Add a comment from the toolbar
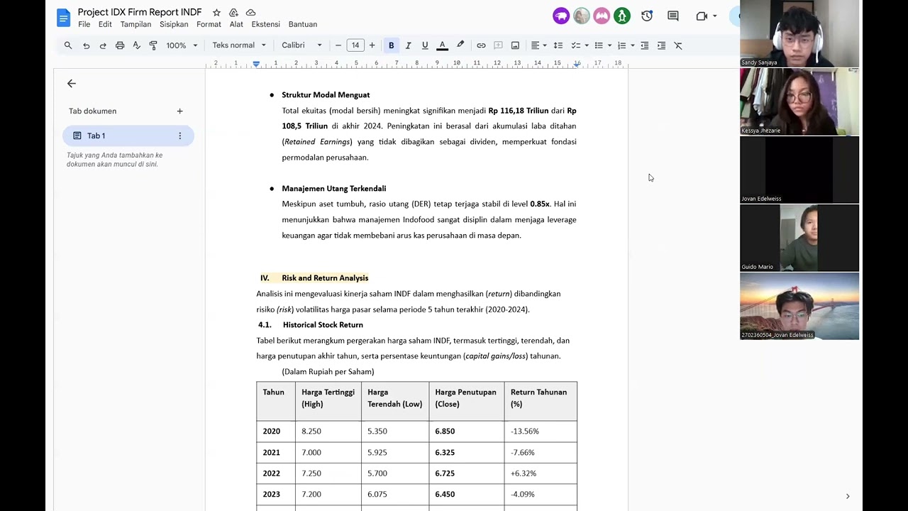 498,45
